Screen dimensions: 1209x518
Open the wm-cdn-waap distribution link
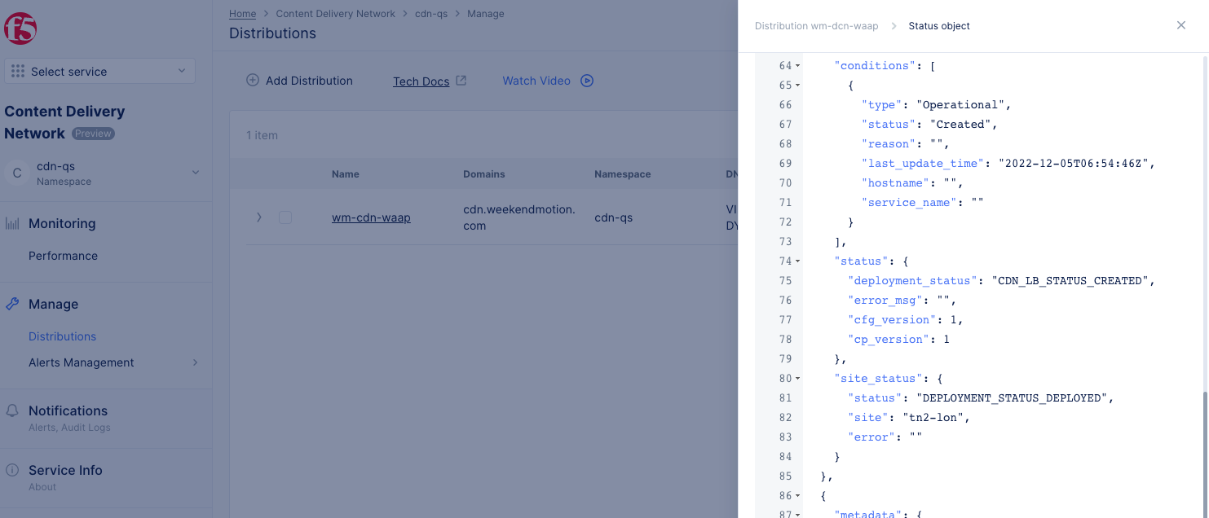click(x=371, y=217)
